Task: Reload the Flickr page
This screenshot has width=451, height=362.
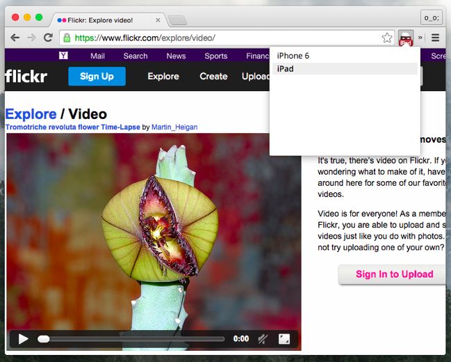Action: pos(48,38)
